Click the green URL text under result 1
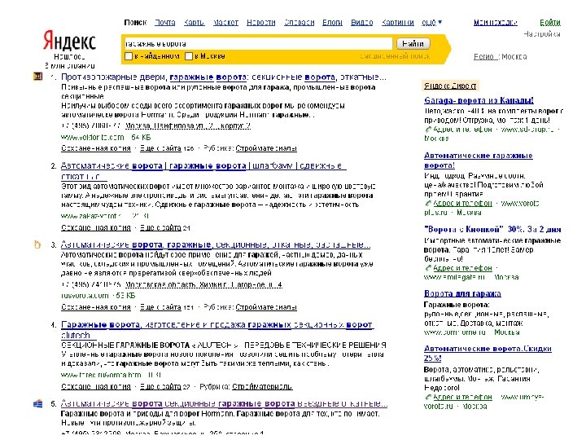 (x=92, y=138)
